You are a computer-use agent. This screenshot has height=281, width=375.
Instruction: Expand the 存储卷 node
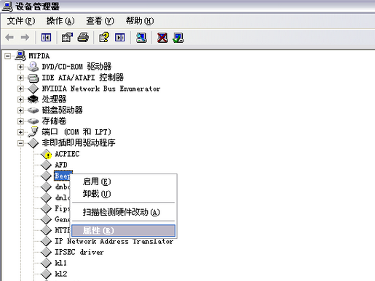click(20, 121)
